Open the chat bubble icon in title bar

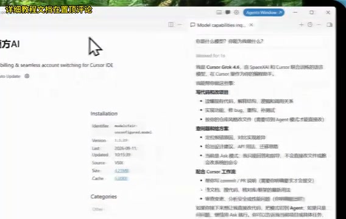pyautogui.click(x=228, y=13)
